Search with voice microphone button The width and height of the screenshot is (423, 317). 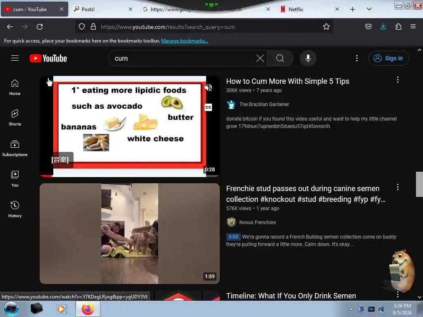pyautogui.click(x=308, y=58)
